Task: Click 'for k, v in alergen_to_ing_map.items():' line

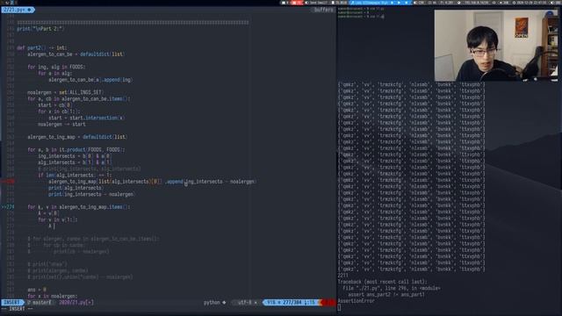Action: [x=79, y=207]
